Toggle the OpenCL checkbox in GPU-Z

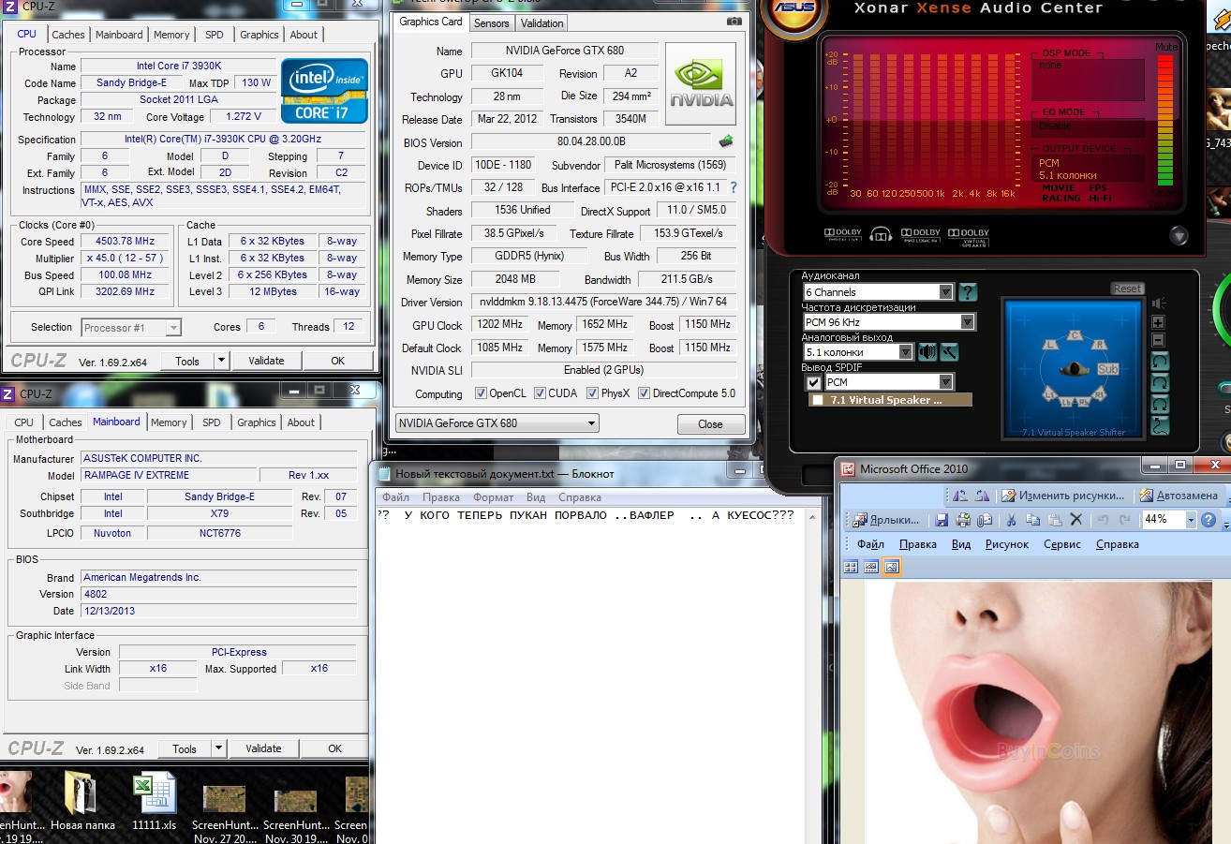coord(481,393)
